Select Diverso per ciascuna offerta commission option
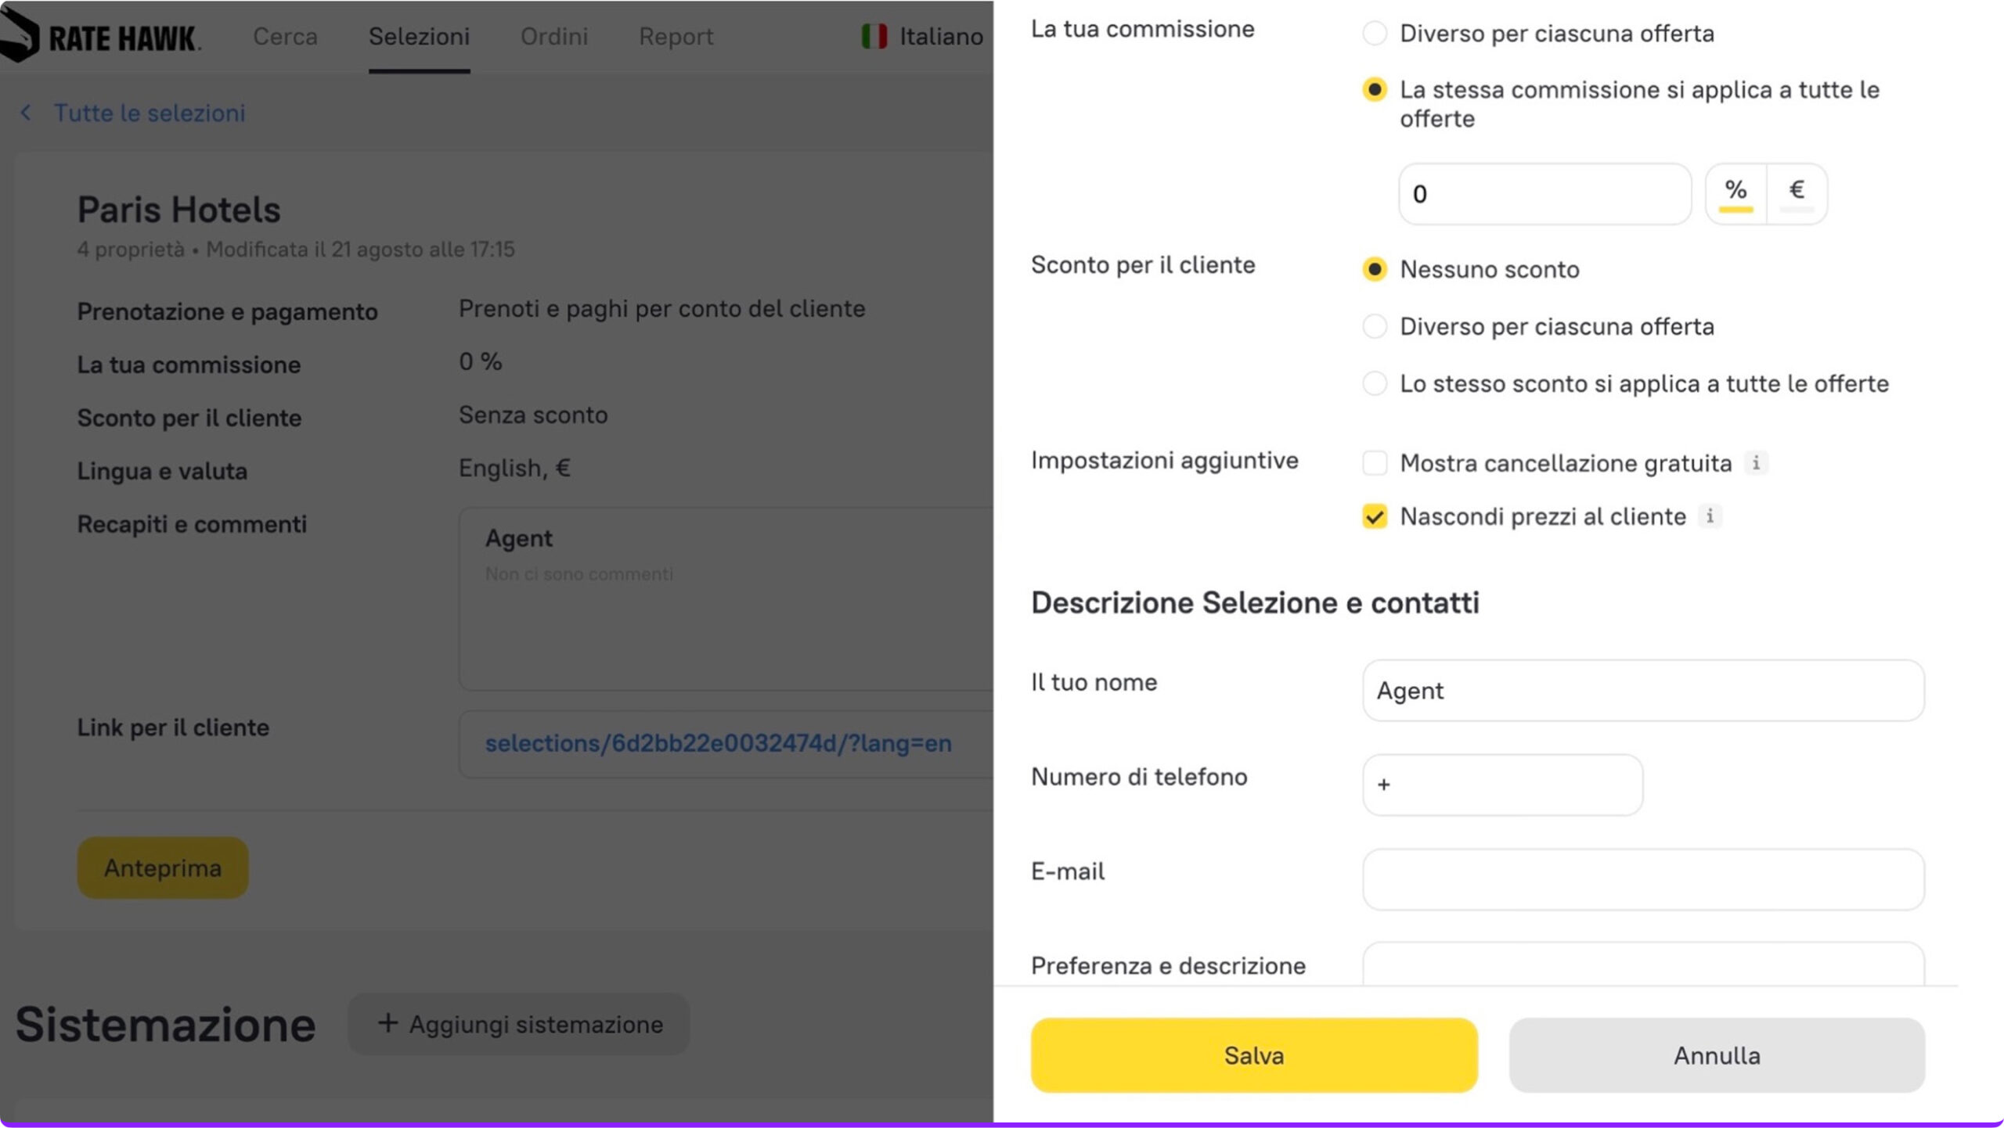2004x1128 pixels. tap(1375, 34)
